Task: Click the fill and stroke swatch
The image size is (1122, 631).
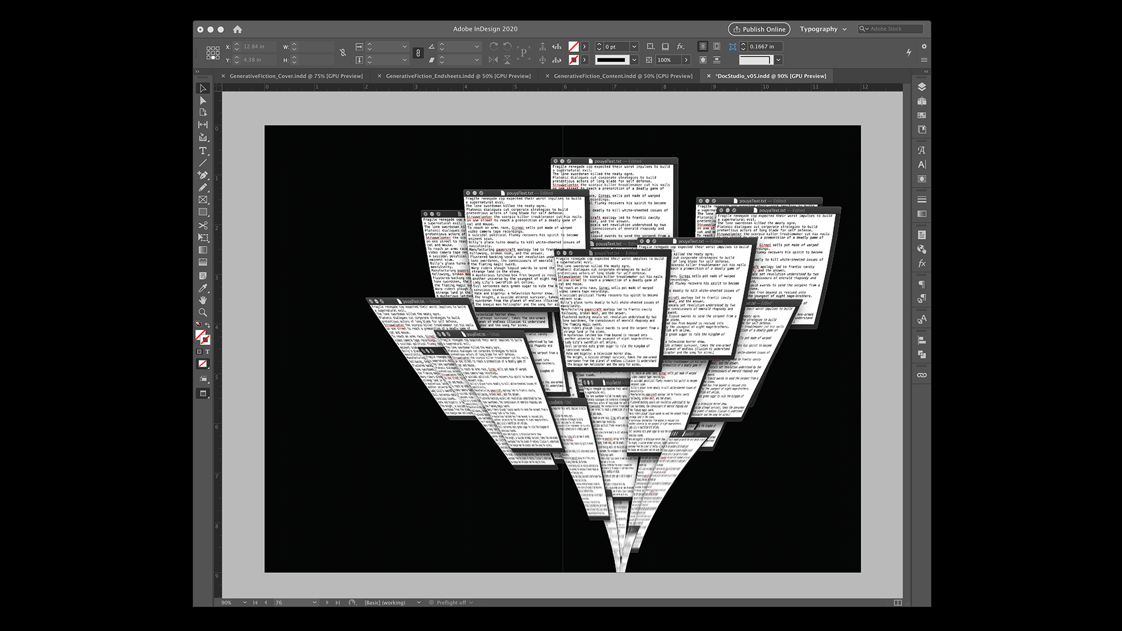Action: (202, 337)
